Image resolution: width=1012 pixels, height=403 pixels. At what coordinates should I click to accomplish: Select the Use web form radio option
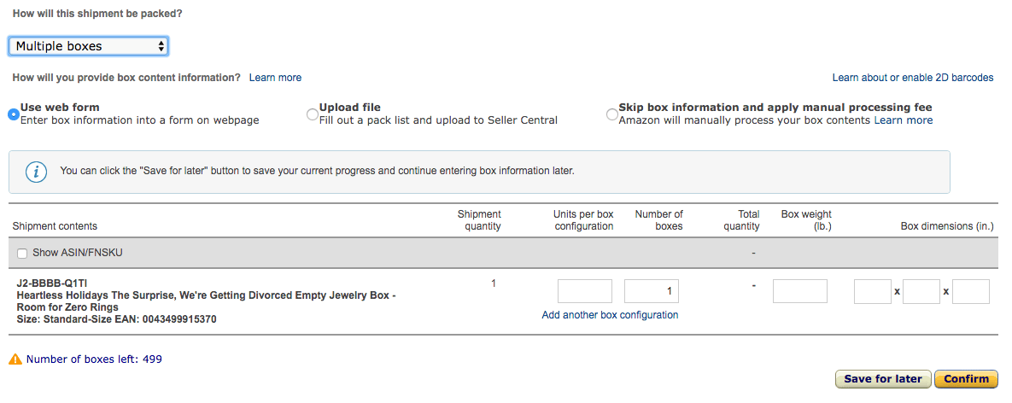point(13,114)
